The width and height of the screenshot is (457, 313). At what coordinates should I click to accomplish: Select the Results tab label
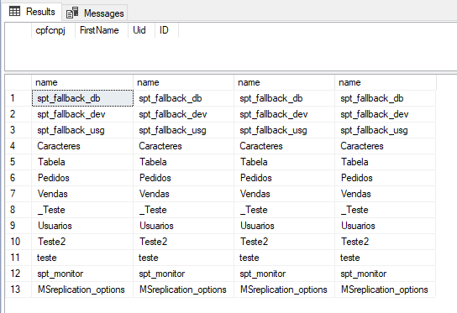tap(40, 12)
